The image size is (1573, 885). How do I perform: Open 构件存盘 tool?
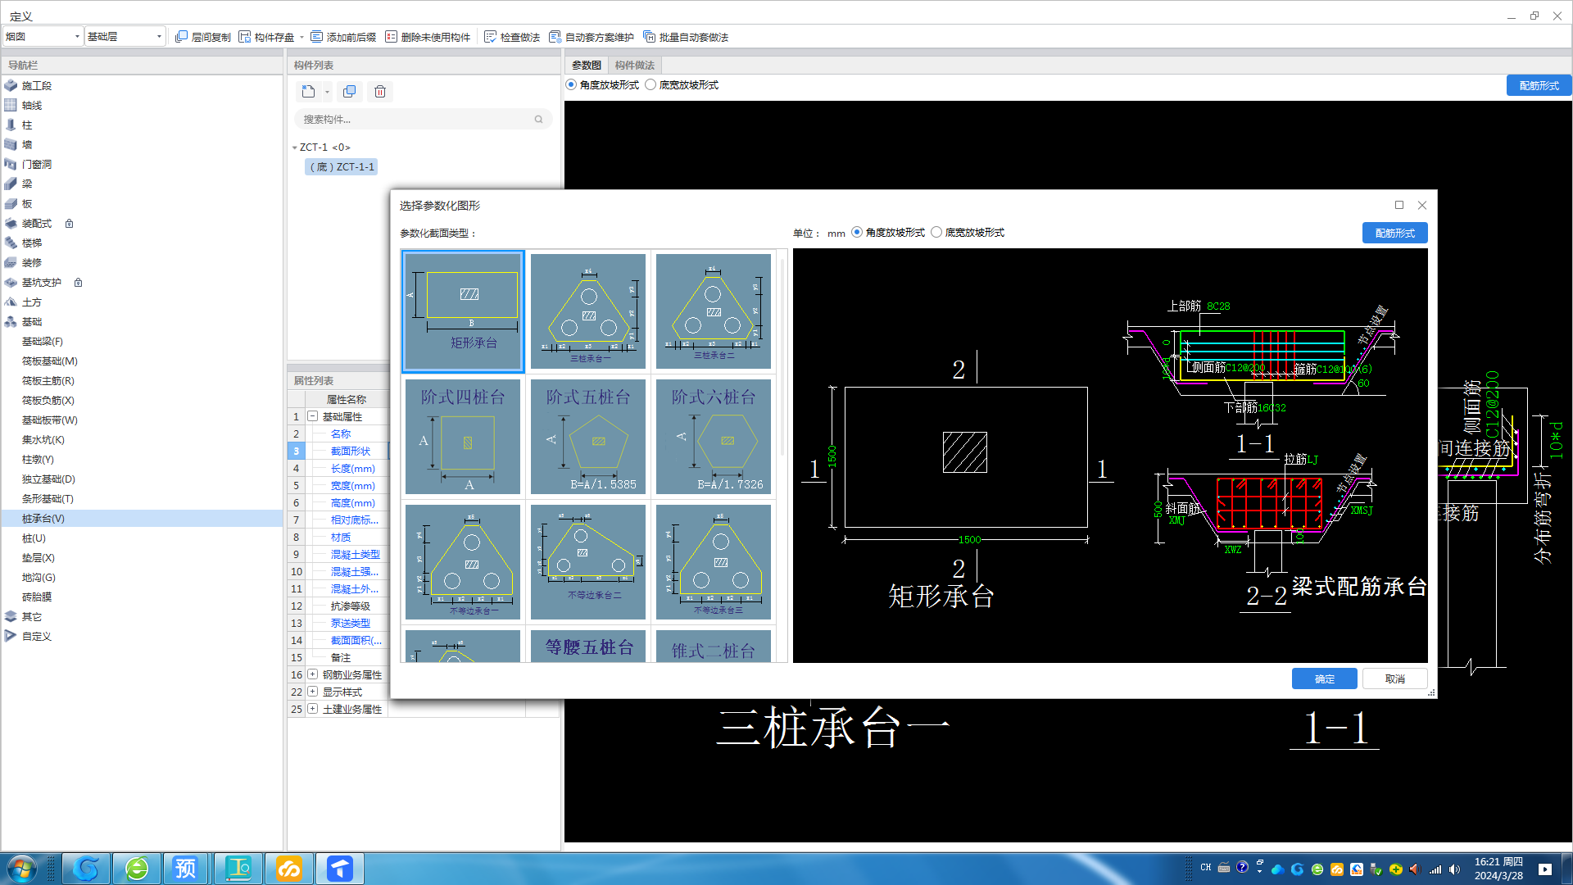pos(267,37)
